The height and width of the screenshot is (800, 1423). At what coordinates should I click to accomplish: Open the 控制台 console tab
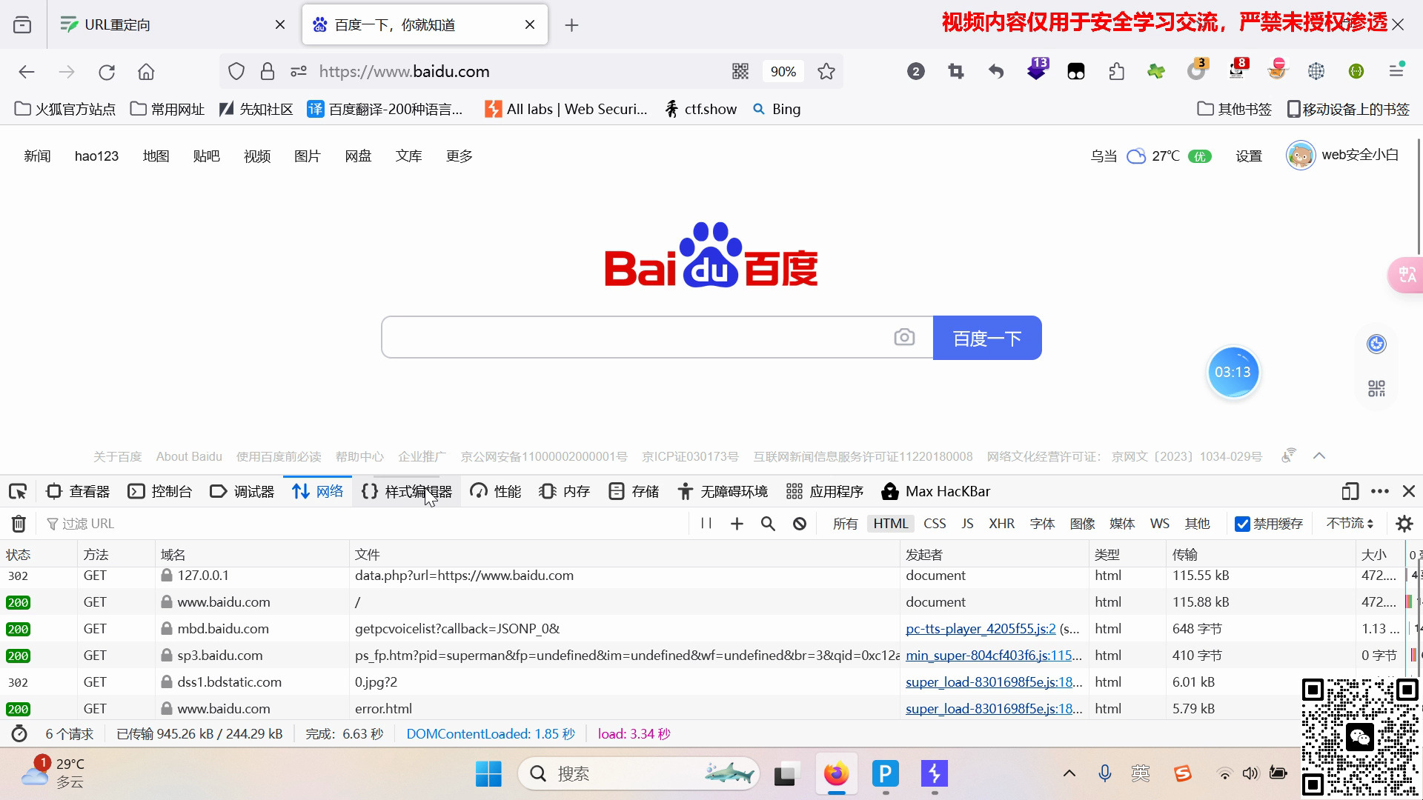pyautogui.click(x=160, y=492)
